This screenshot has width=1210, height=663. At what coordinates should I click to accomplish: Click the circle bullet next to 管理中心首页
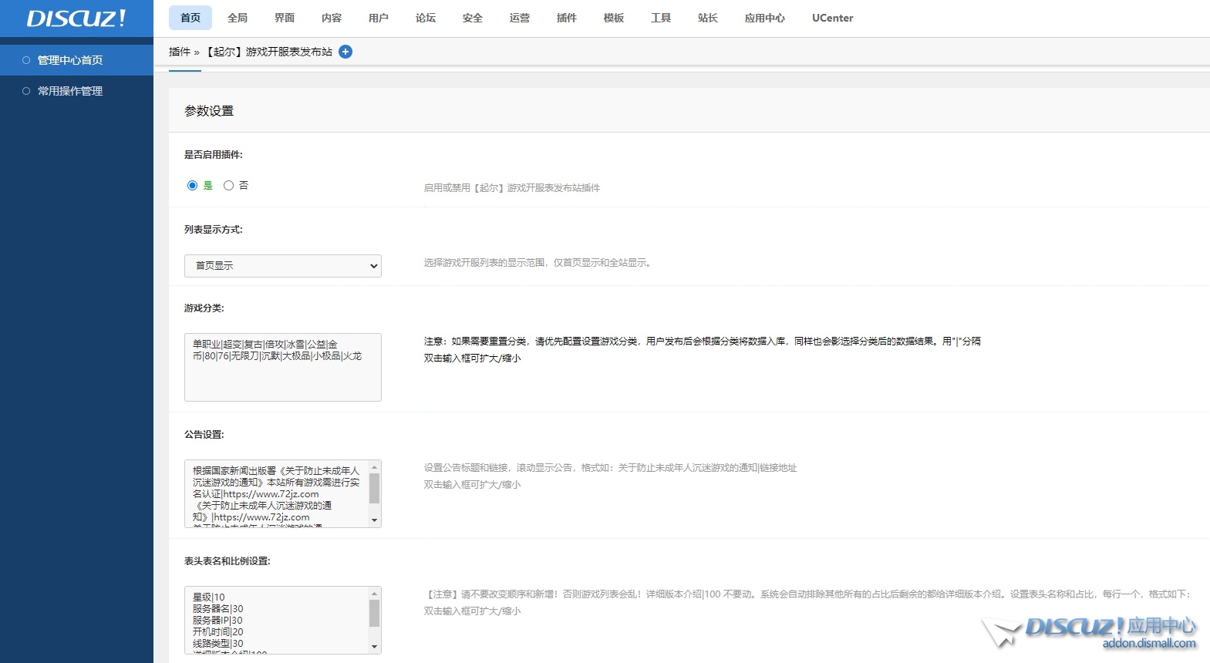click(26, 60)
